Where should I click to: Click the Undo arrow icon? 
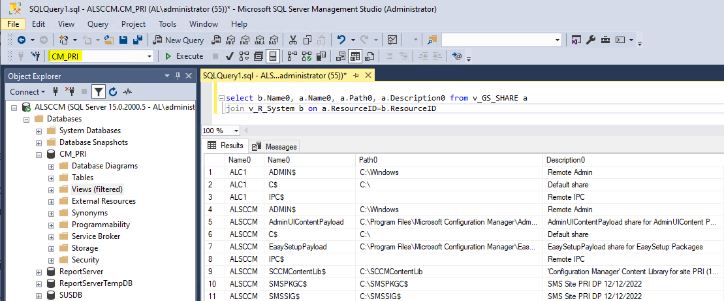(341, 40)
